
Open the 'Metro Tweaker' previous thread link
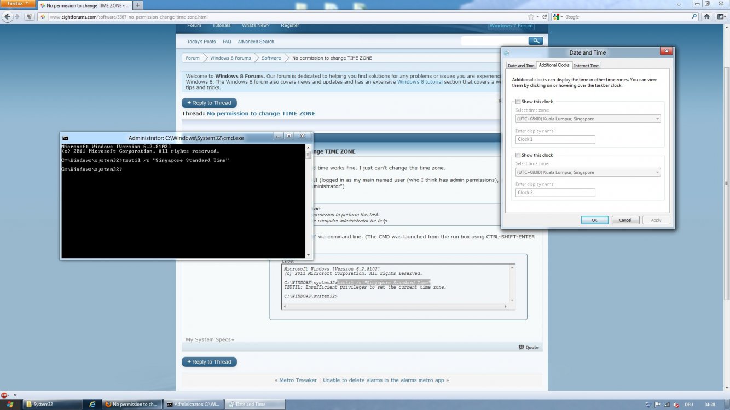[298, 380]
